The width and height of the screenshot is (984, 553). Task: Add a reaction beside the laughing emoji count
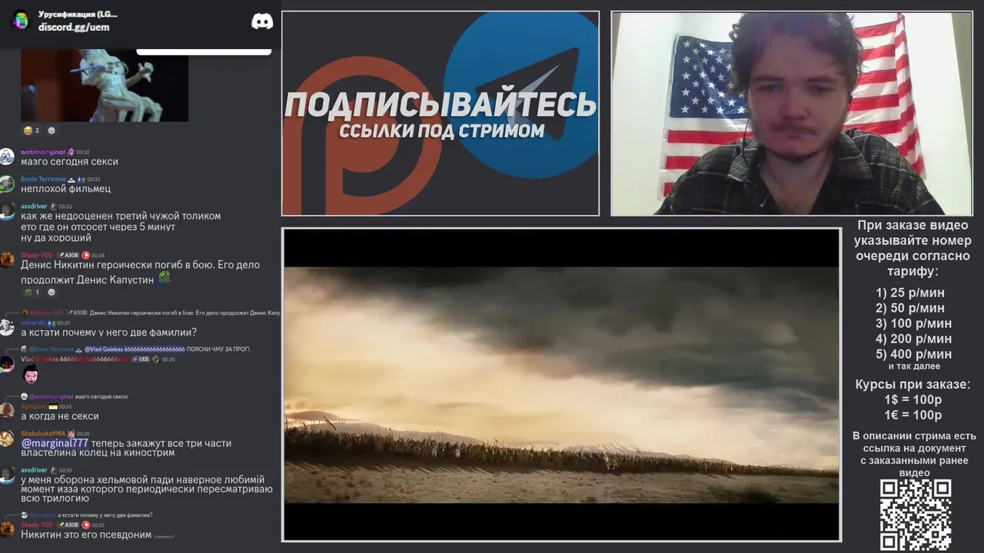tap(52, 131)
